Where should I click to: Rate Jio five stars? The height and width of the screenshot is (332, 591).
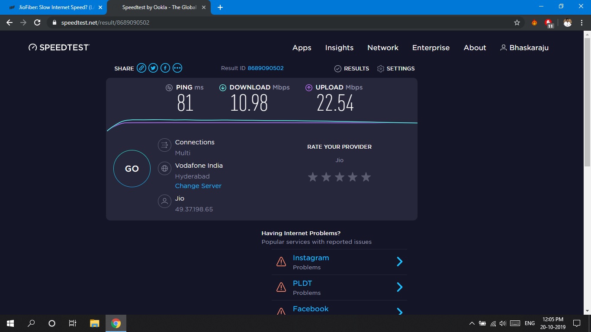366,177
